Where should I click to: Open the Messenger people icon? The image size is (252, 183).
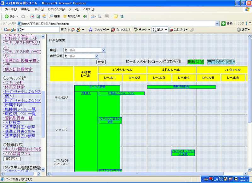pyautogui.click(x=122, y=16)
